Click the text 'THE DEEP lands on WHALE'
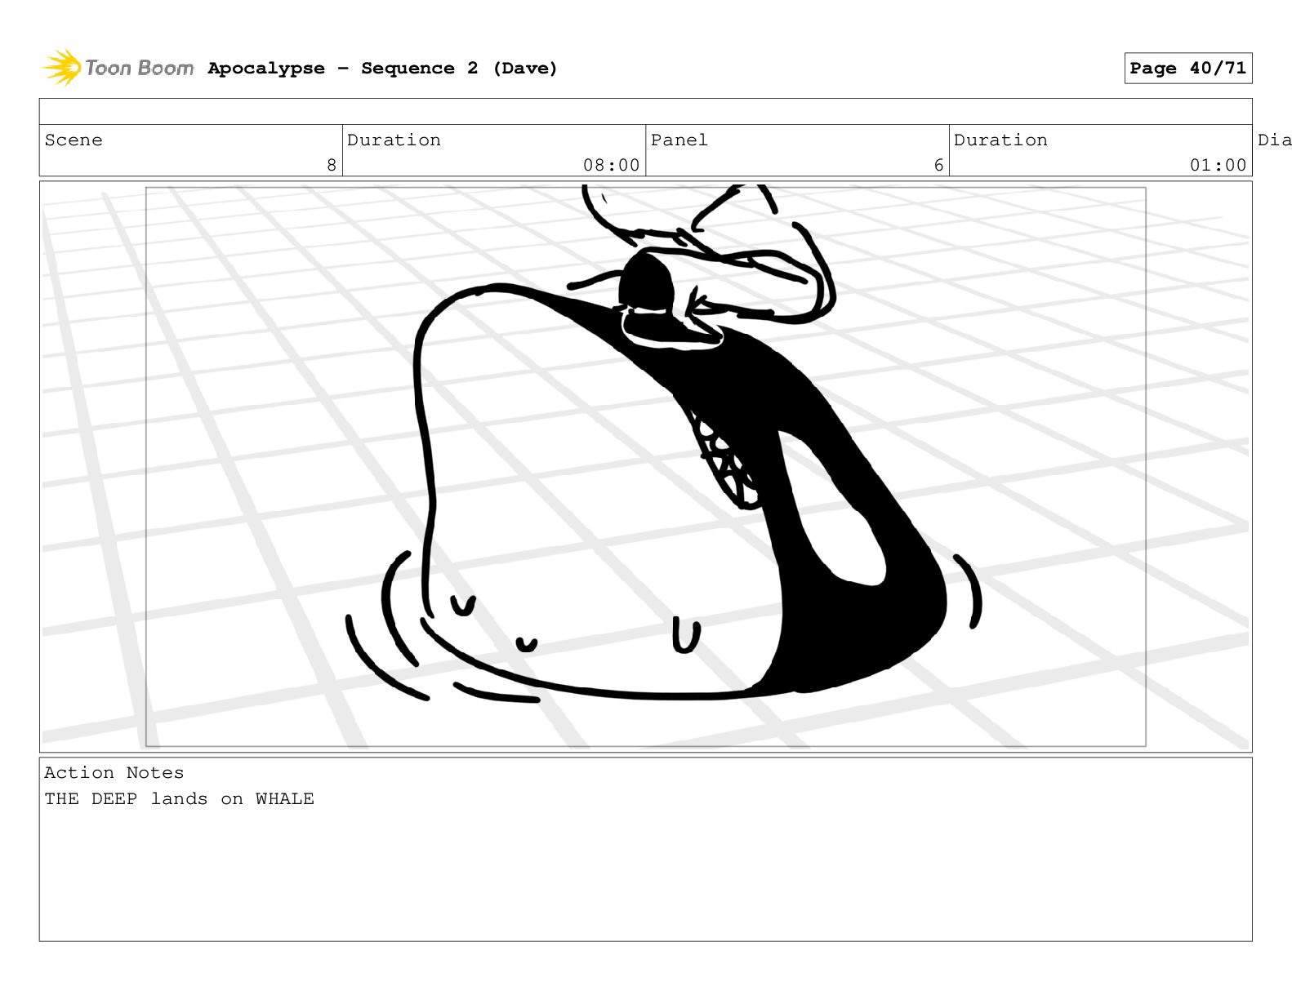Image resolution: width=1292 pixels, height=1000 pixels. (x=179, y=799)
